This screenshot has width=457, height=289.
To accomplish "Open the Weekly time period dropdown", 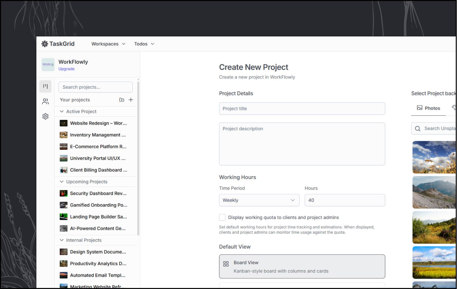I will click(259, 200).
